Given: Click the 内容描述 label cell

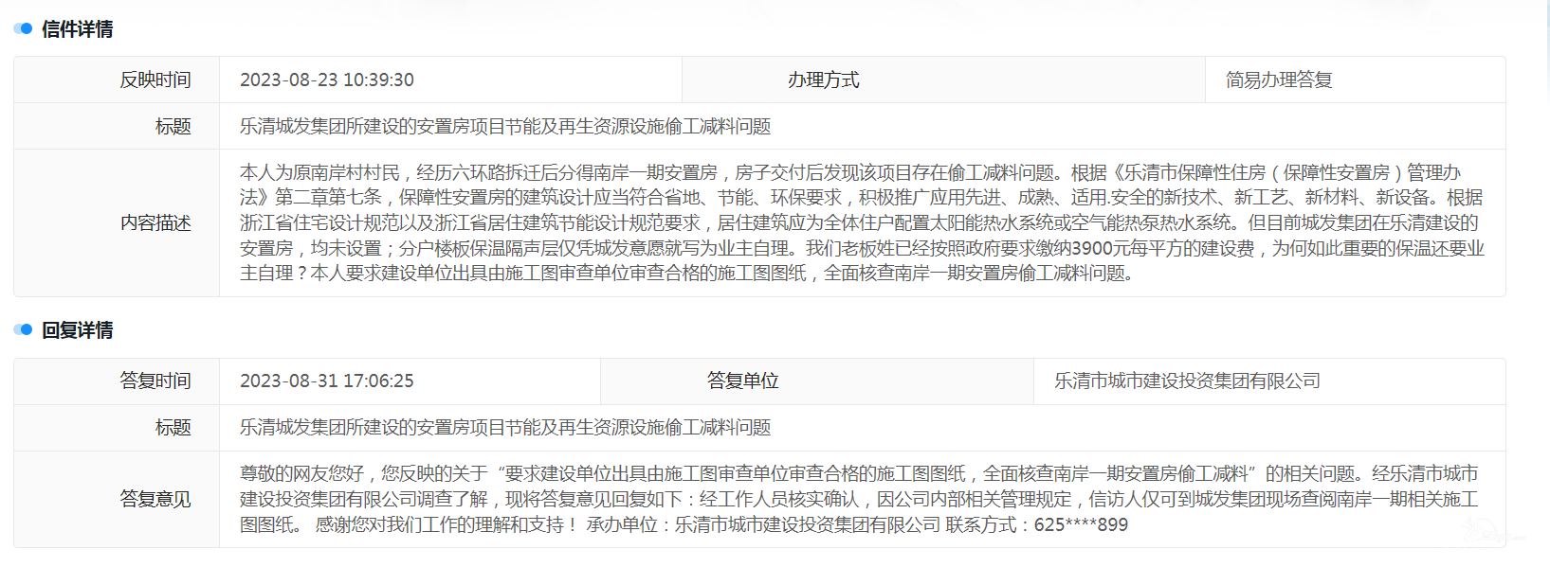Looking at the screenshot, I should click(117, 222).
